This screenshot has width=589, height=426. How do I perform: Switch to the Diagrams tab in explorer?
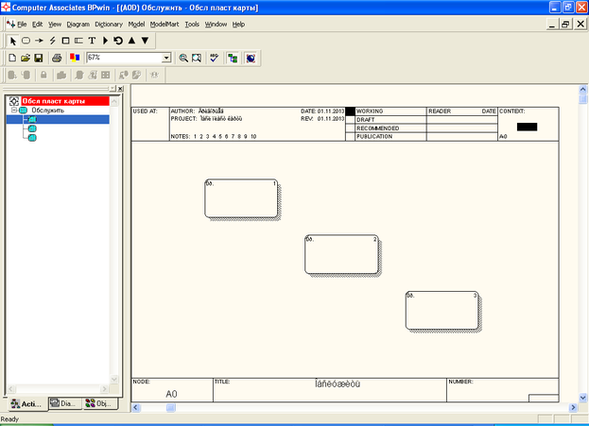(x=63, y=403)
